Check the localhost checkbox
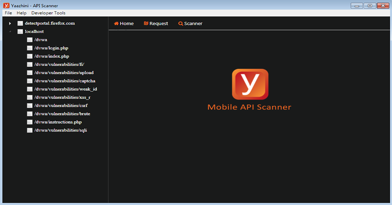 (x=20, y=32)
